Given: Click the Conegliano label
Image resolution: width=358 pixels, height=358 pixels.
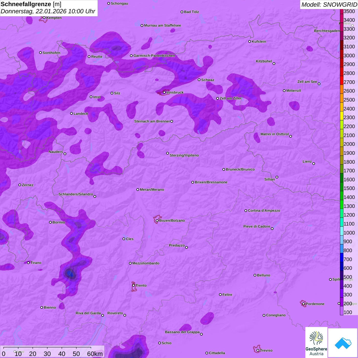Looking at the screenshot, I should click(276, 315).
